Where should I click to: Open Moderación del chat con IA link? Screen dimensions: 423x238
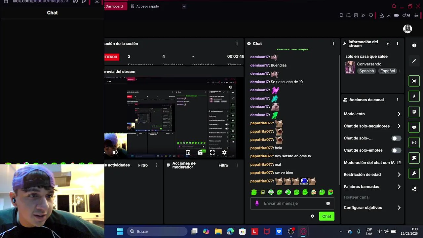tap(372, 163)
